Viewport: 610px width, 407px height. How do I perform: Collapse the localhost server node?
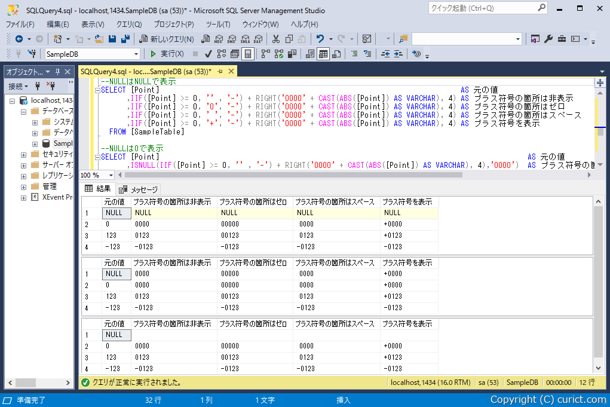point(13,101)
